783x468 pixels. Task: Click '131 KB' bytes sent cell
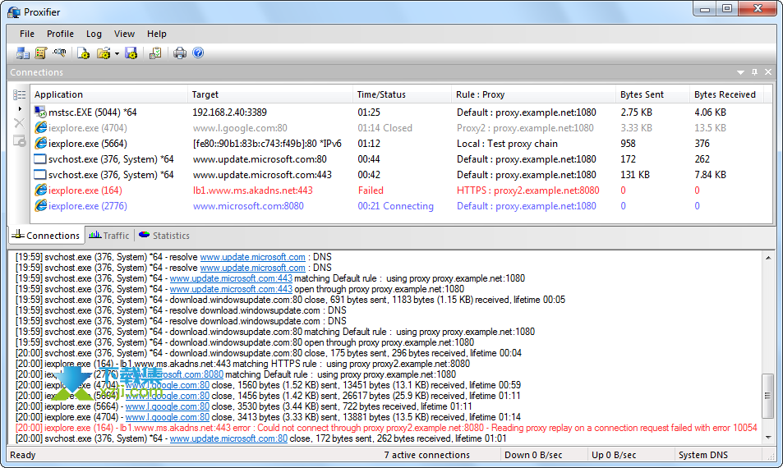pos(634,175)
